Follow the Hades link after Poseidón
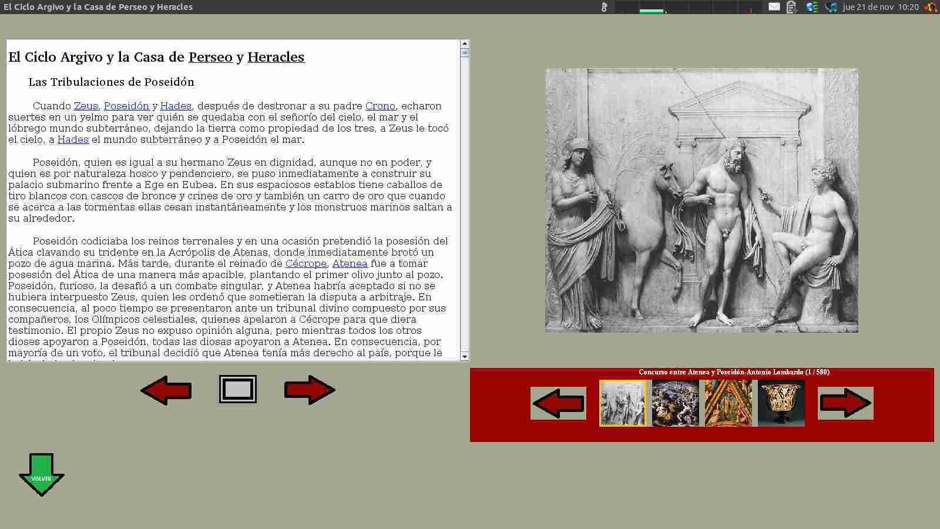Screen dimensions: 940x529 click(x=176, y=106)
